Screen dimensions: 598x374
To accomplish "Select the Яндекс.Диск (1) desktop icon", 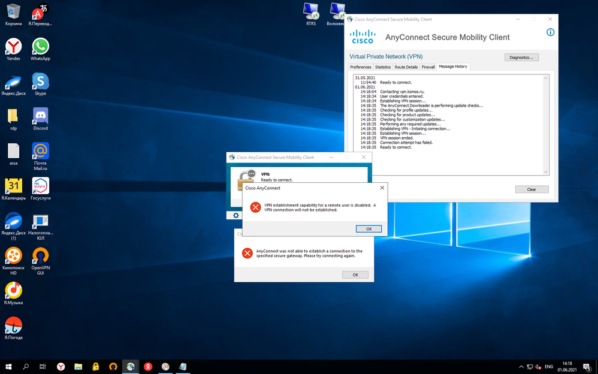I will pos(13,226).
